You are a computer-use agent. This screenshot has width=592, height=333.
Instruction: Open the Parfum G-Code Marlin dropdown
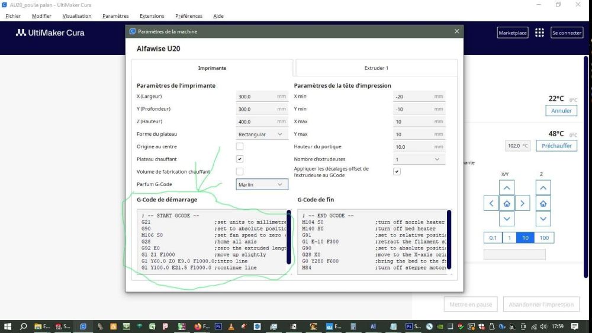(x=262, y=184)
